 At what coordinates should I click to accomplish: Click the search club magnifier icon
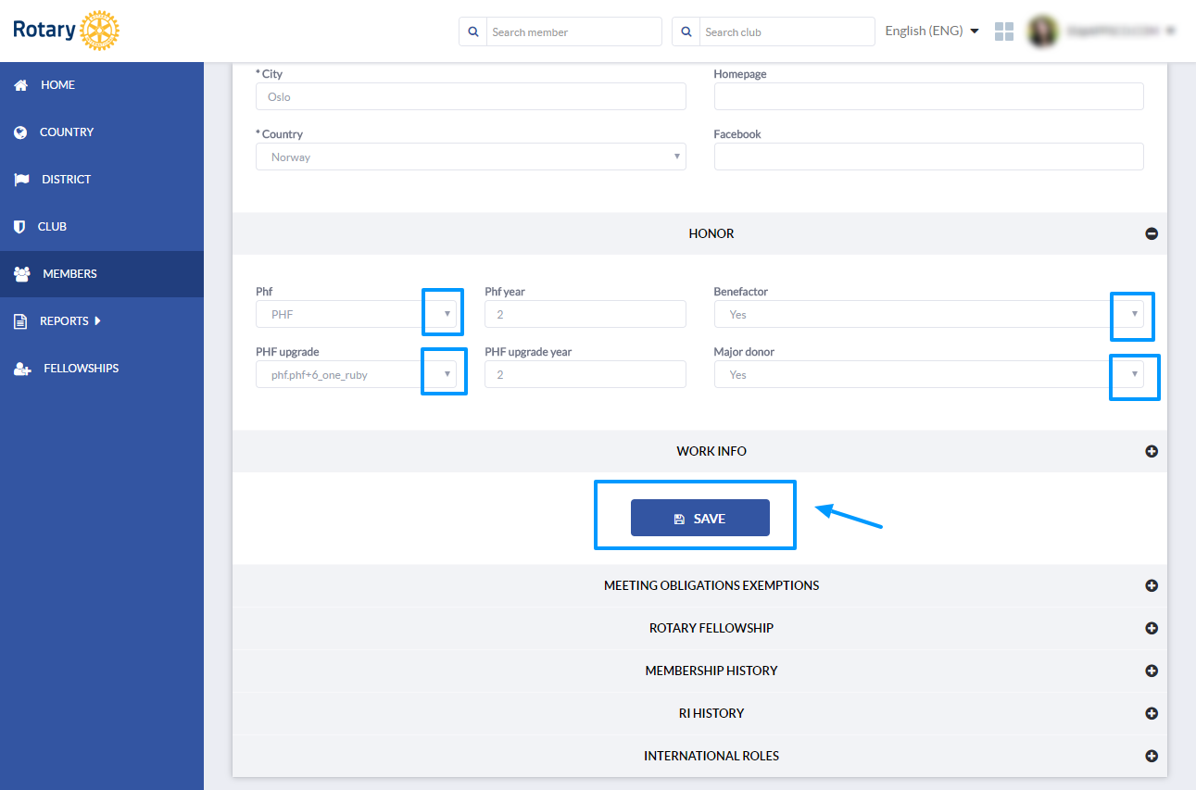[686, 31]
